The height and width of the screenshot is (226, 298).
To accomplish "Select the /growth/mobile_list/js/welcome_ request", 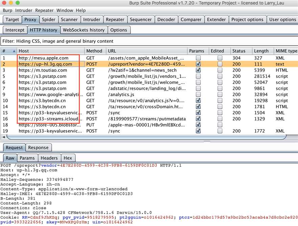I will pos(149,82).
